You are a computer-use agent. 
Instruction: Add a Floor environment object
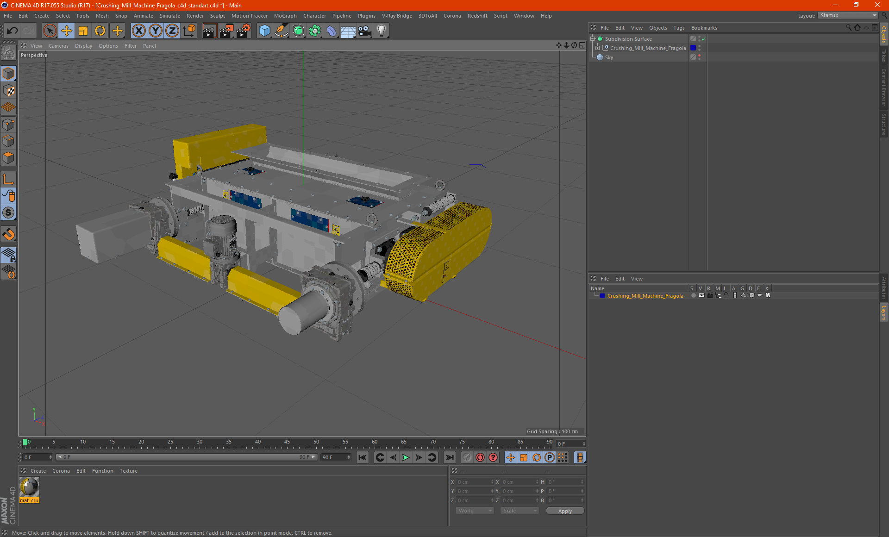(x=348, y=31)
